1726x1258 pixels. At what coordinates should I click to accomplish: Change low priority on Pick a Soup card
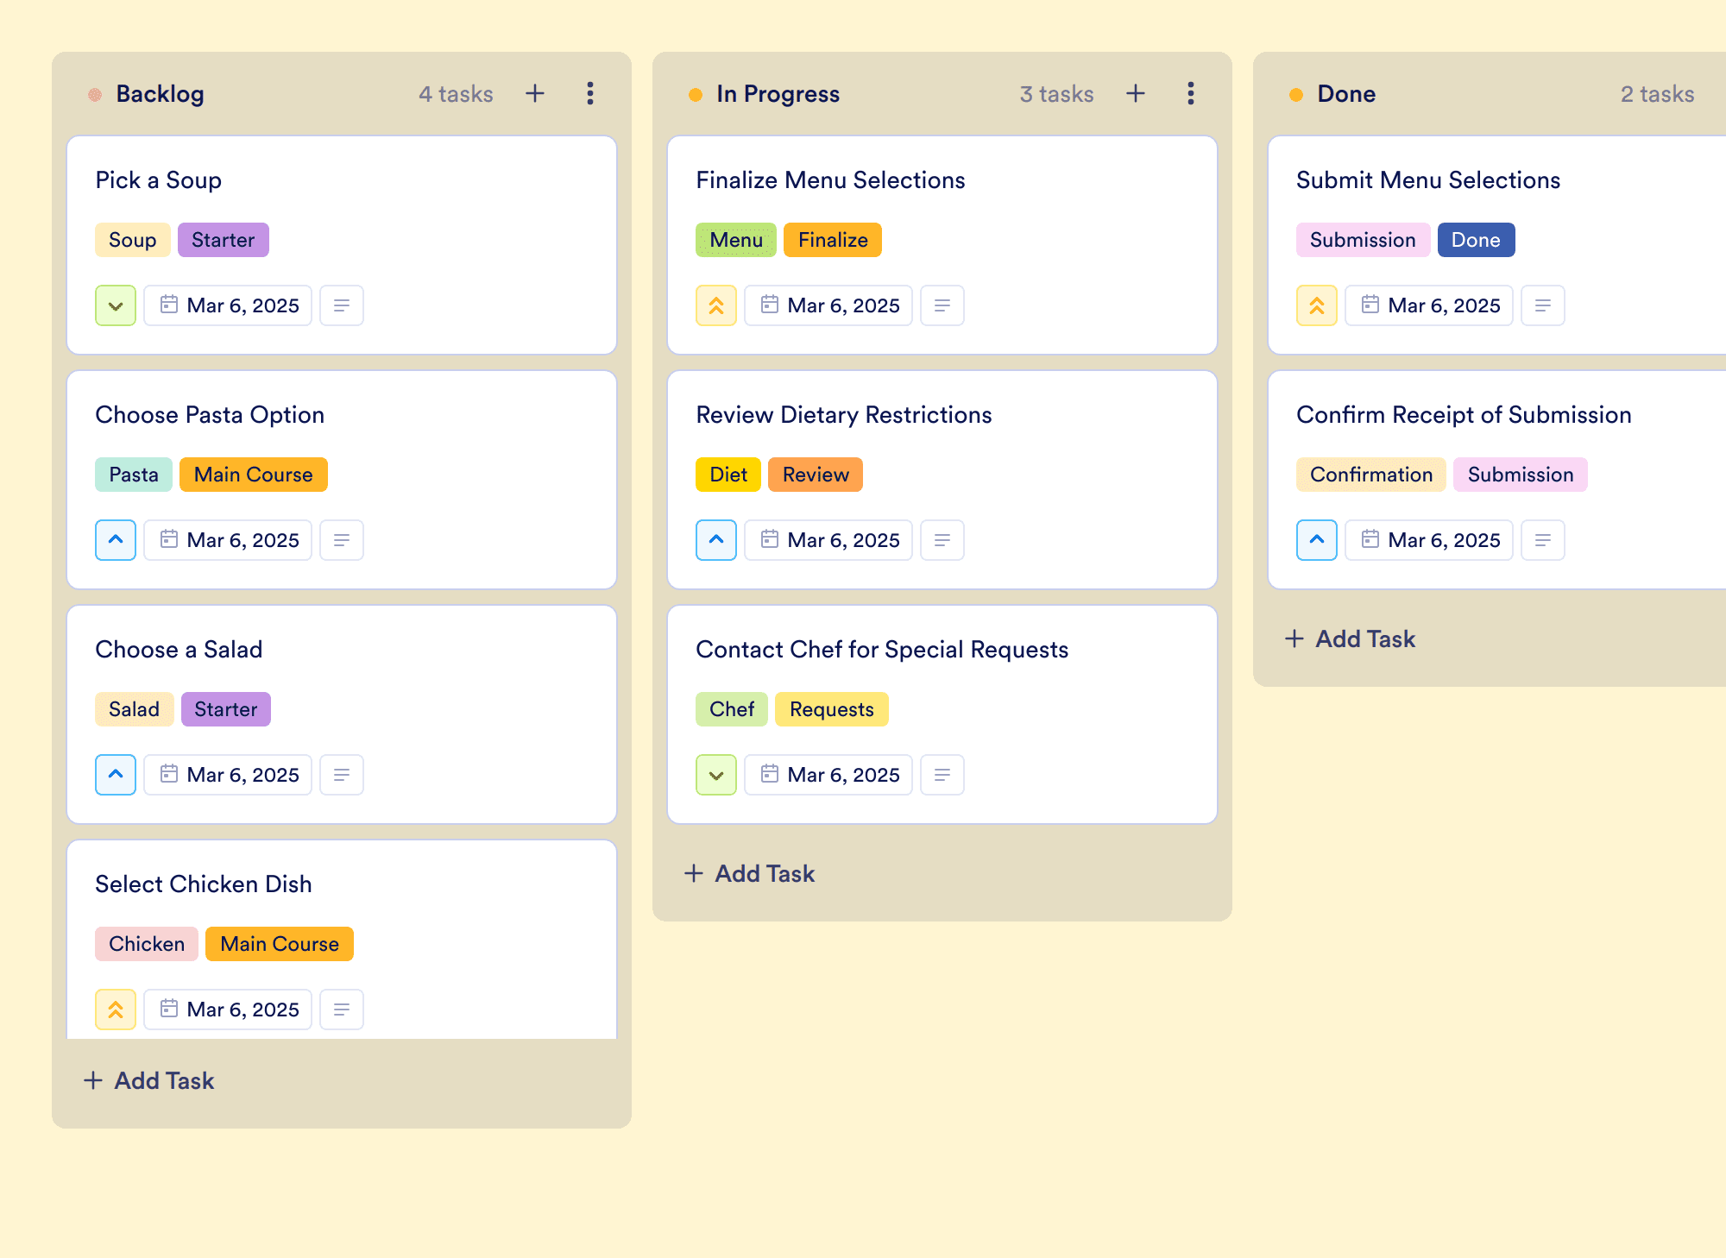pos(116,305)
